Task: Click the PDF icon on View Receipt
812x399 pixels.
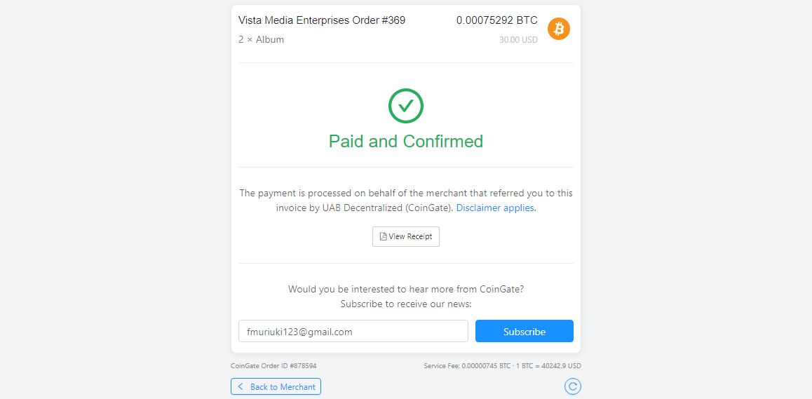Action: click(383, 237)
